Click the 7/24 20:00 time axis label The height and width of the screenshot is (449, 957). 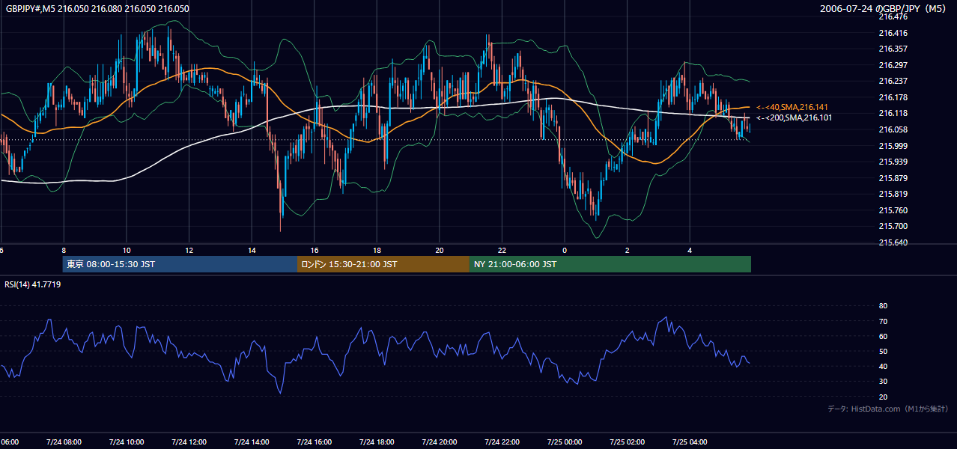click(x=440, y=442)
